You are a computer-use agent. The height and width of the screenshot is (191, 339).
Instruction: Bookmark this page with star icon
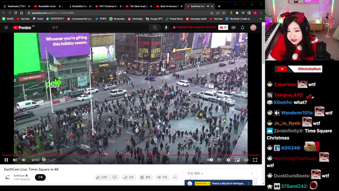tap(224, 13)
